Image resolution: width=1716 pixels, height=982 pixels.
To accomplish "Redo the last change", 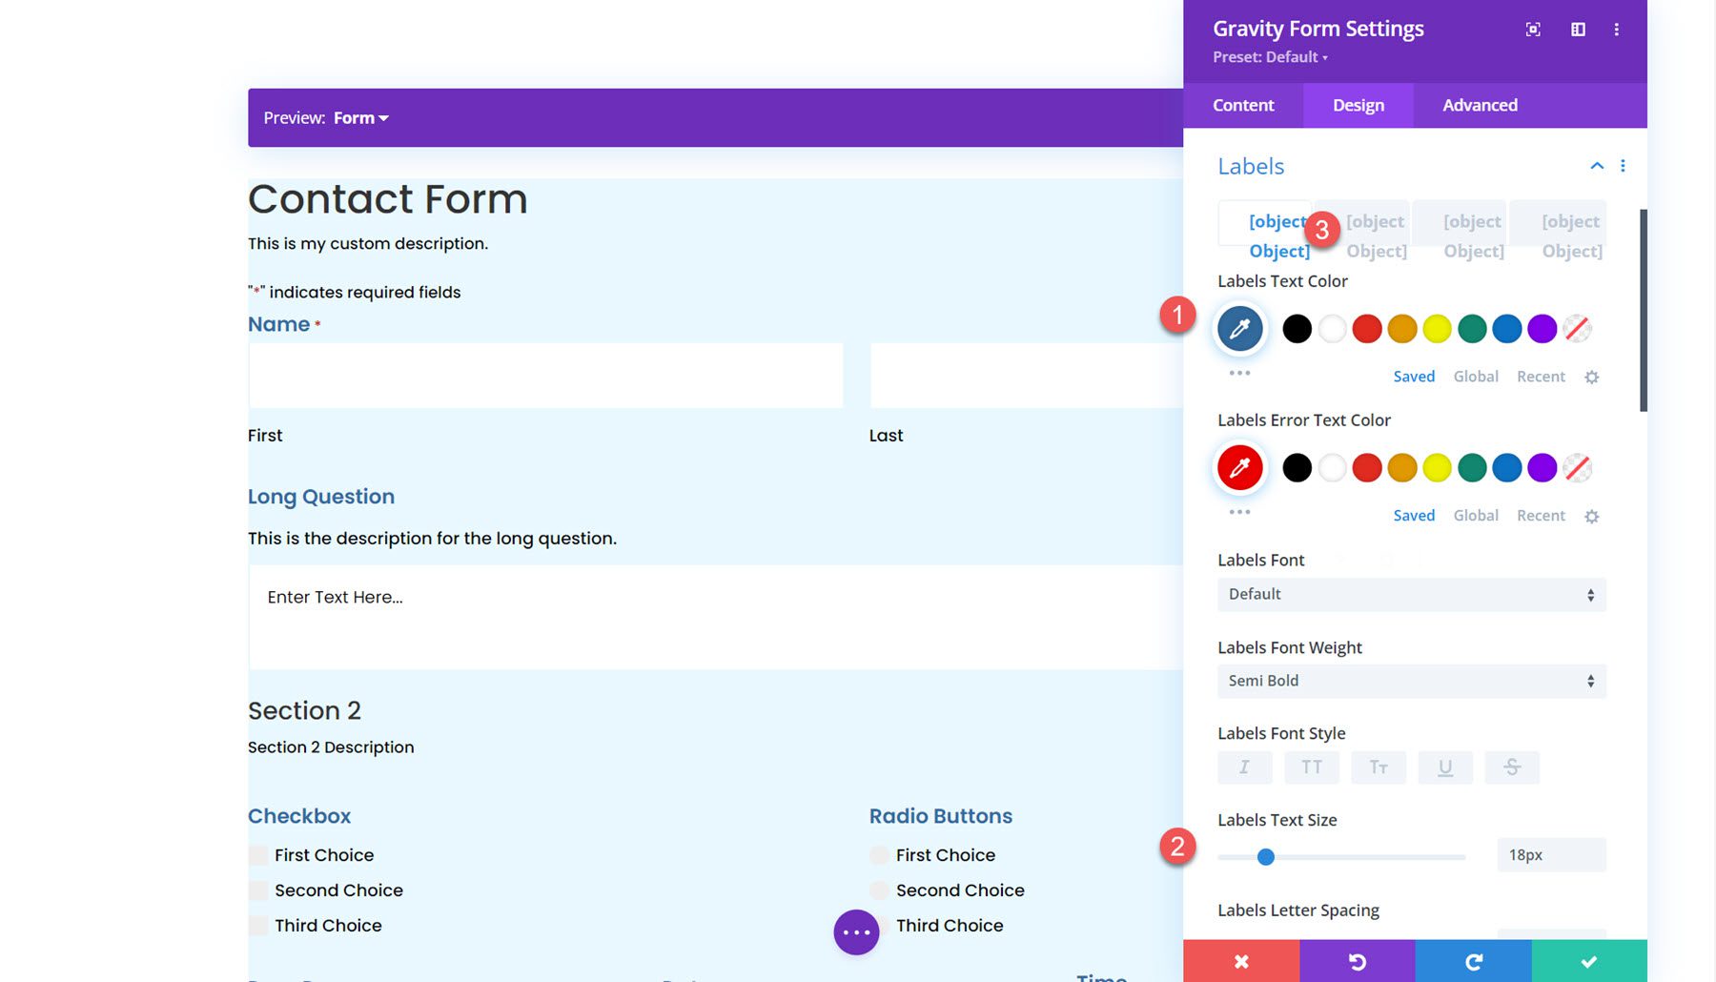I will click(1474, 961).
